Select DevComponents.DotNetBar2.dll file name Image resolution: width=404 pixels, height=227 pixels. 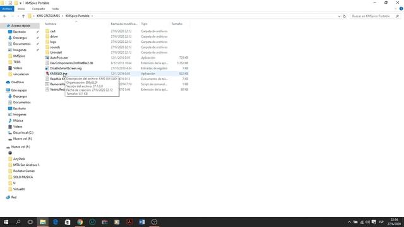pyautogui.click(x=71, y=63)
